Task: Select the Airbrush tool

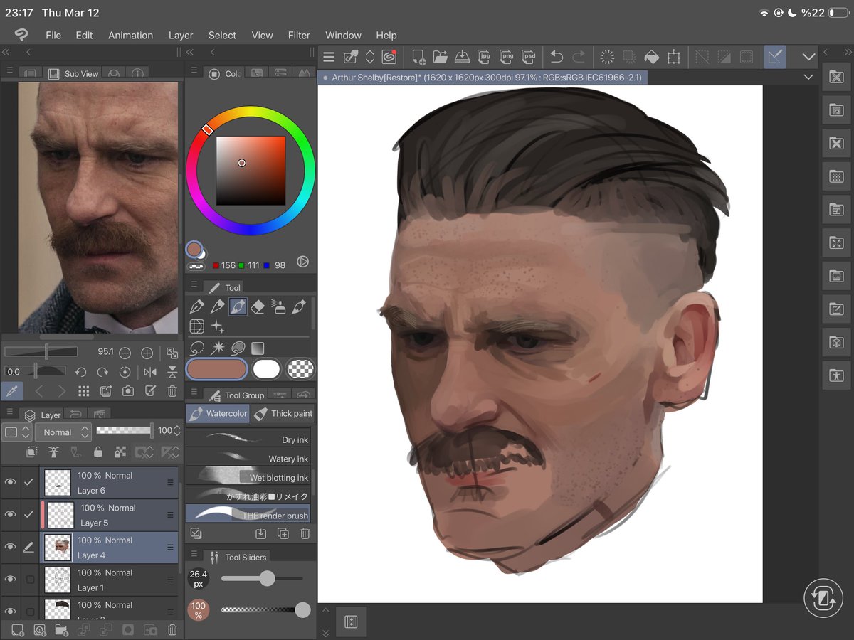Action: coord(278,307)
